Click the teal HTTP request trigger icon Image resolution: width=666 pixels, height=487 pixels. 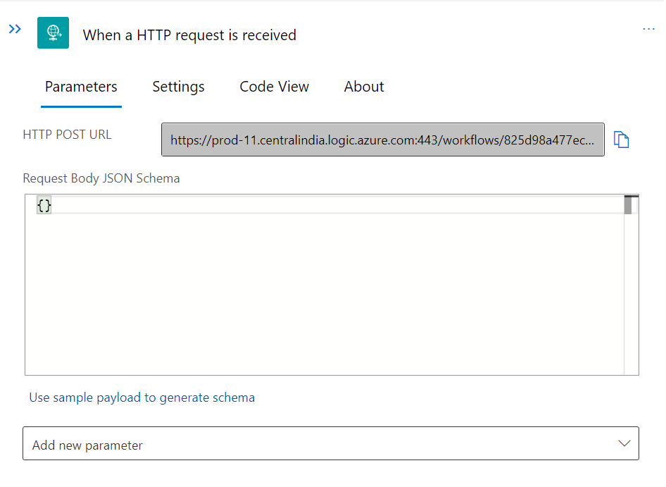tap(53, 33)
